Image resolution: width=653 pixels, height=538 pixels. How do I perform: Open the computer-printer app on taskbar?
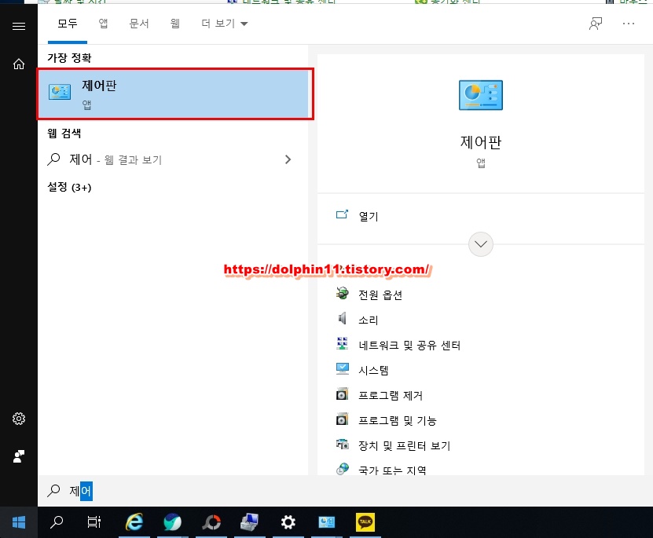249,522
